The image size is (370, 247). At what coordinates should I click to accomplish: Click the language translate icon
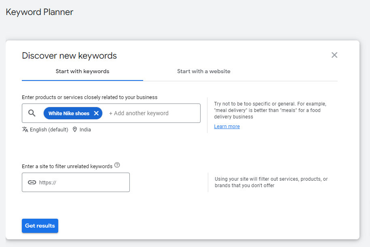[x=25, y=129]
